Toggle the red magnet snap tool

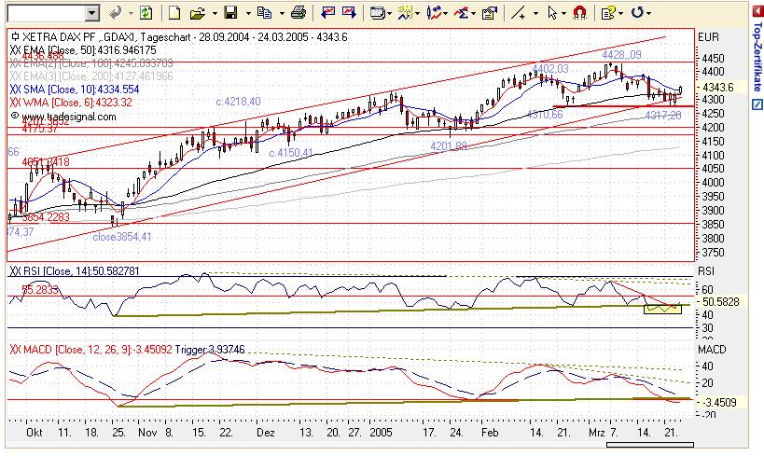point(579,13)
